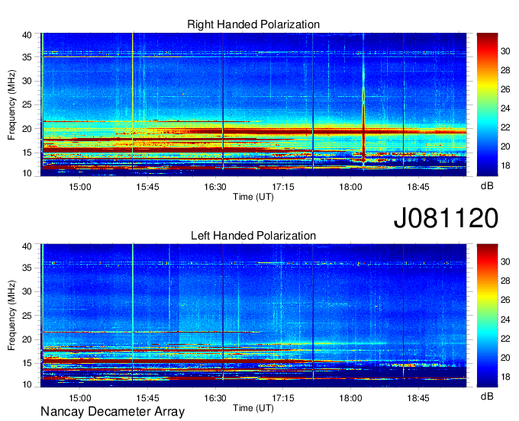The width and height of the screenshot is (519, 421).
Task: Click the 25 MHz tick on right-handed plot
Action: click(27, 104)
